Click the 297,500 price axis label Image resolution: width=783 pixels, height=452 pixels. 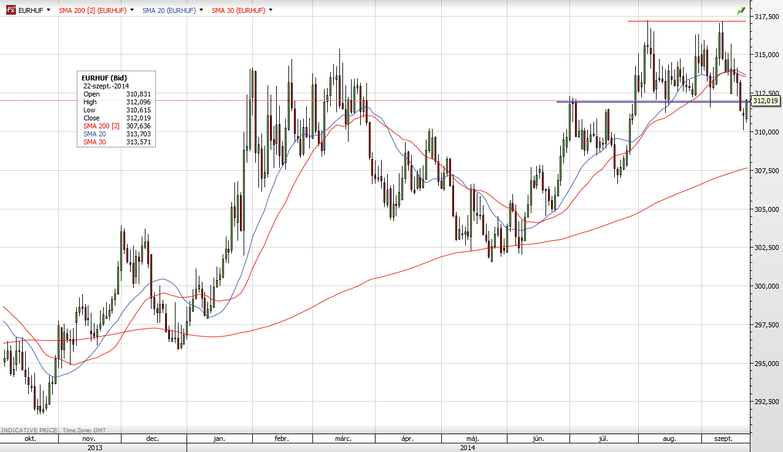pos(766,325)
